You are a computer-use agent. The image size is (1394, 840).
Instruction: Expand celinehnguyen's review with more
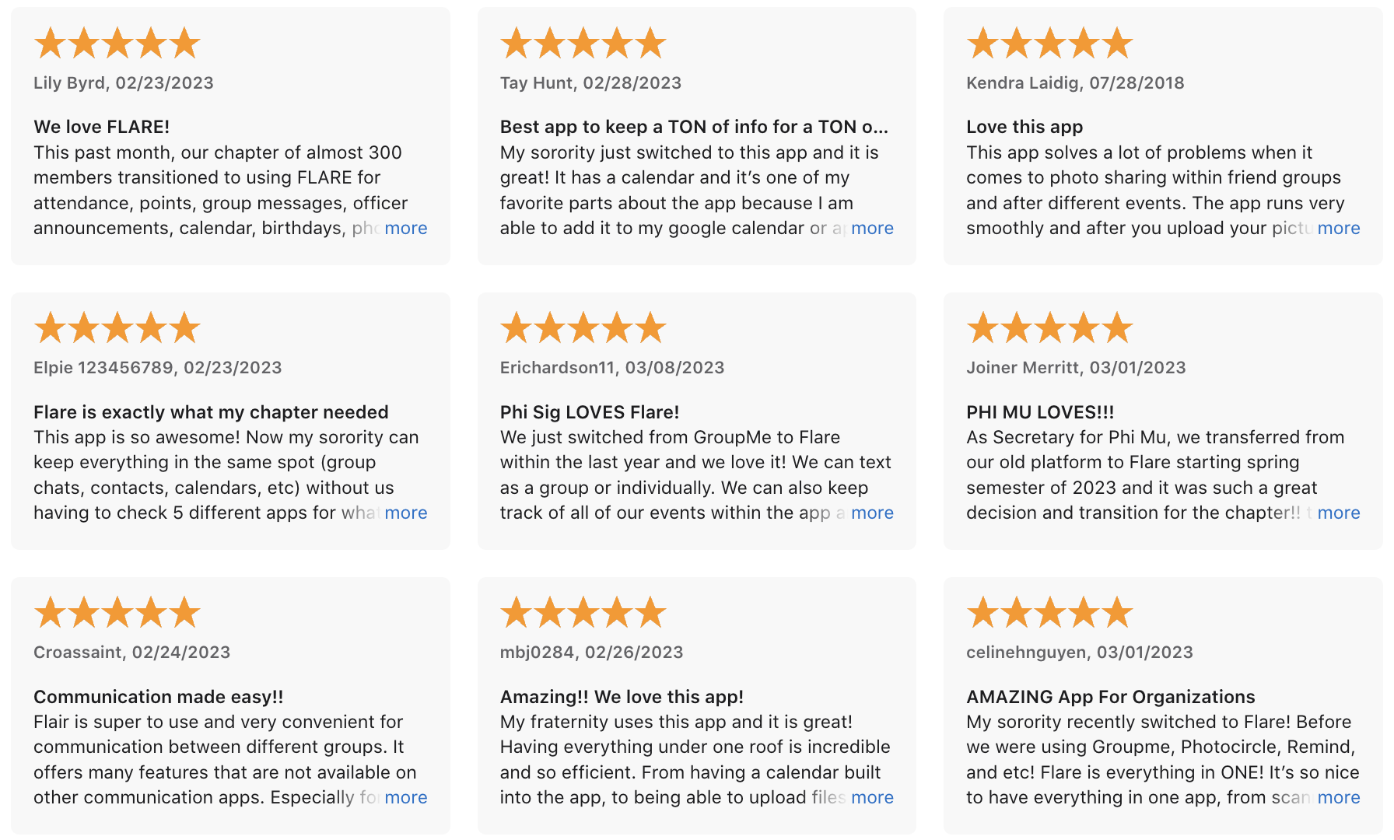1338,797
